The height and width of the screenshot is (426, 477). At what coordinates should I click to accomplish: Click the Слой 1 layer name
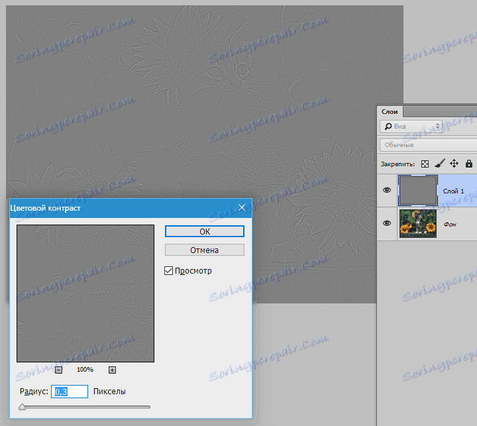click(453, 191)
